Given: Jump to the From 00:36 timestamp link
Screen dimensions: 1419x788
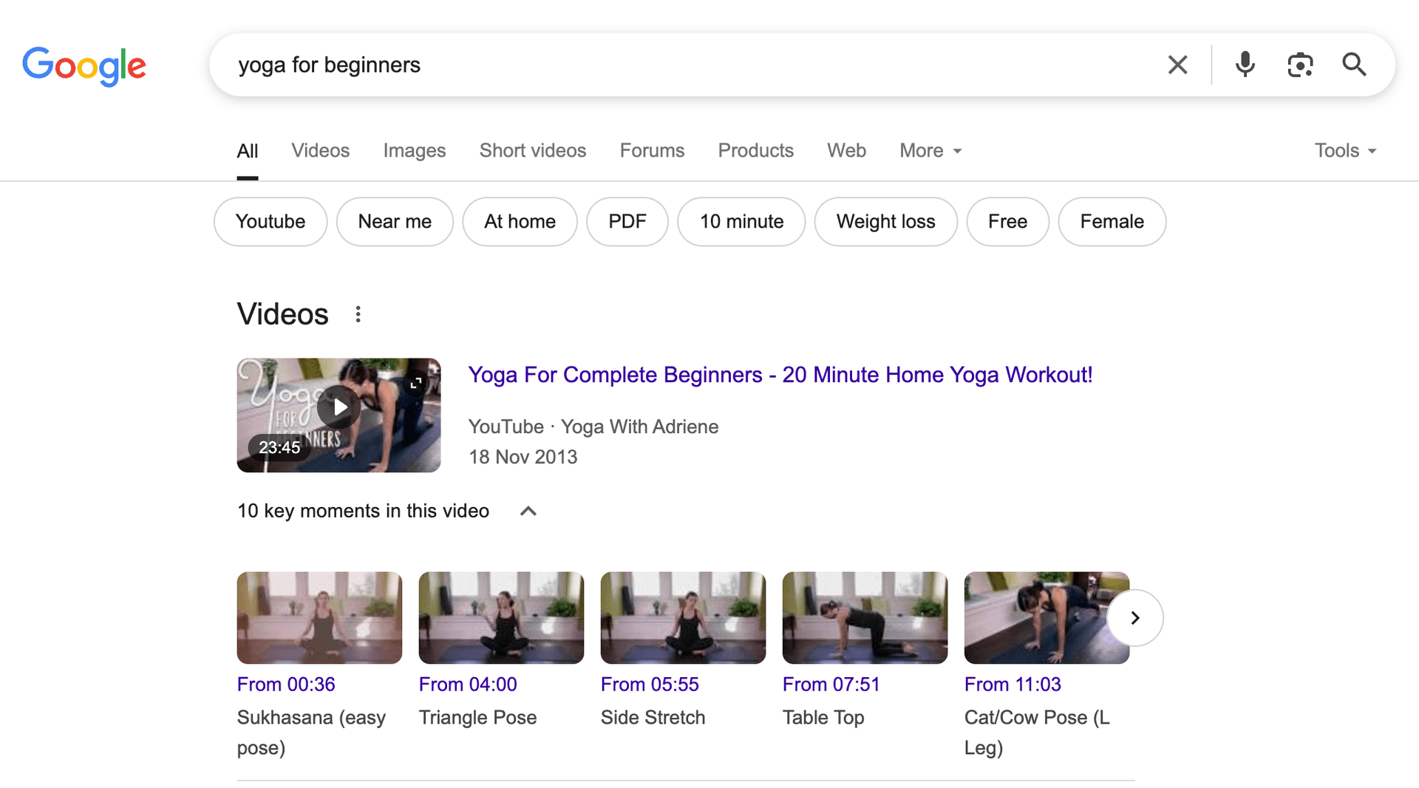Looking at the screenshot, I should (286, 685).
